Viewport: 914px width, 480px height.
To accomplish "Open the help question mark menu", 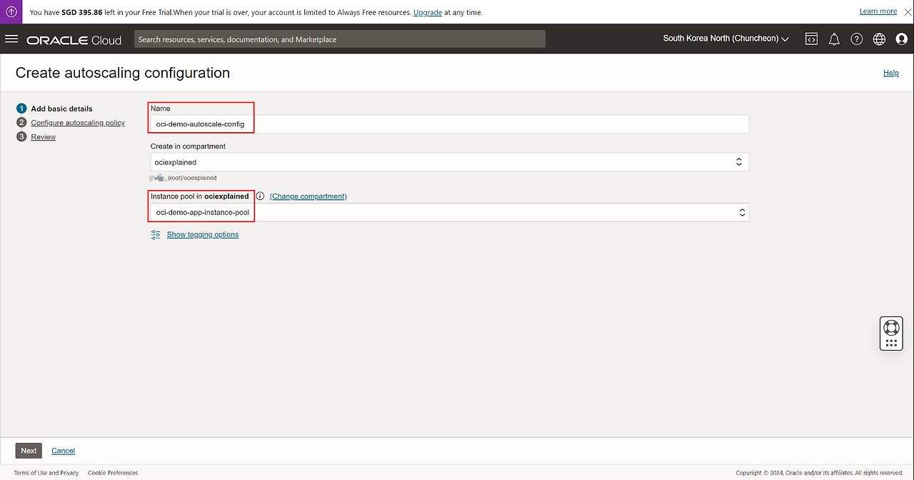I will (857, 39).
